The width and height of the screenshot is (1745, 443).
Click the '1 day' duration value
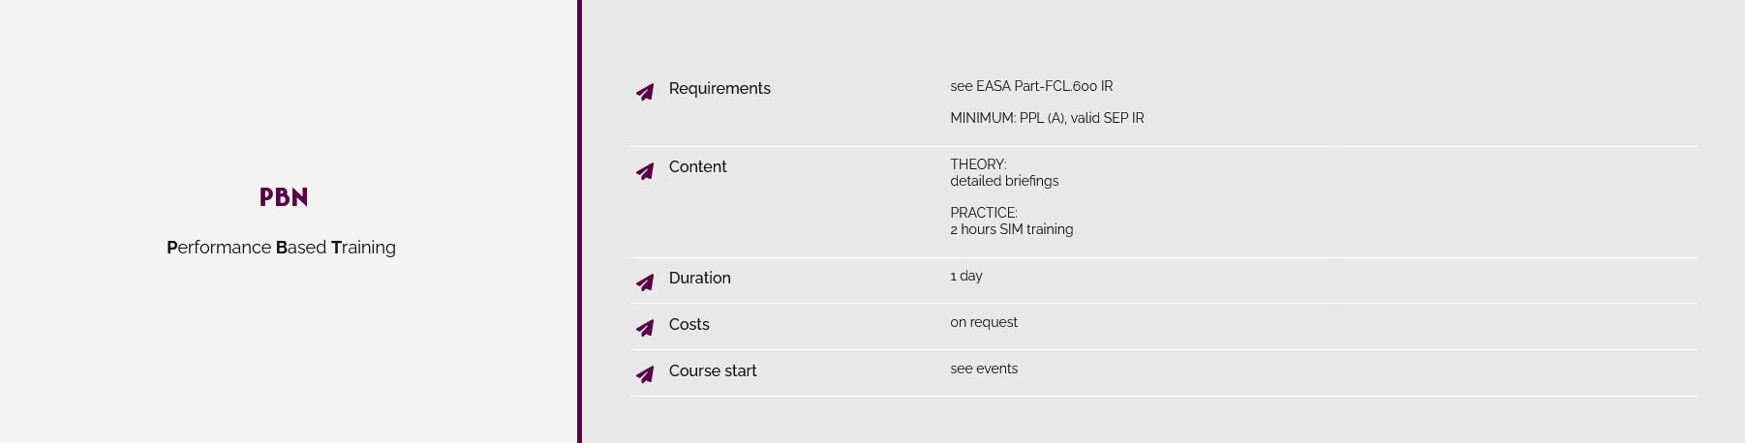(x=966, y=276)
